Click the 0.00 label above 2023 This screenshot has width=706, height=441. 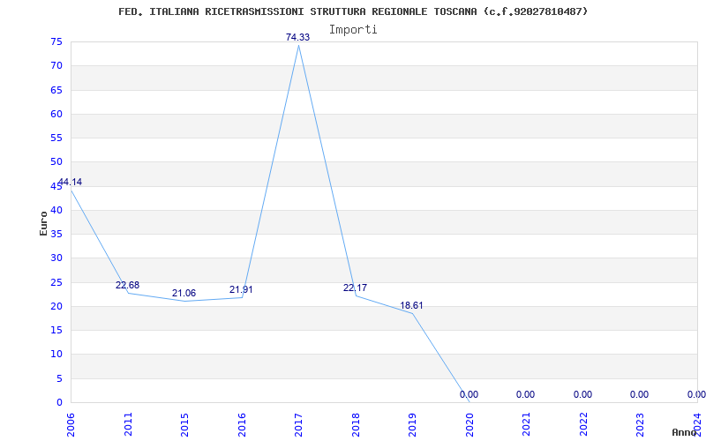click(x=639, y=394)
